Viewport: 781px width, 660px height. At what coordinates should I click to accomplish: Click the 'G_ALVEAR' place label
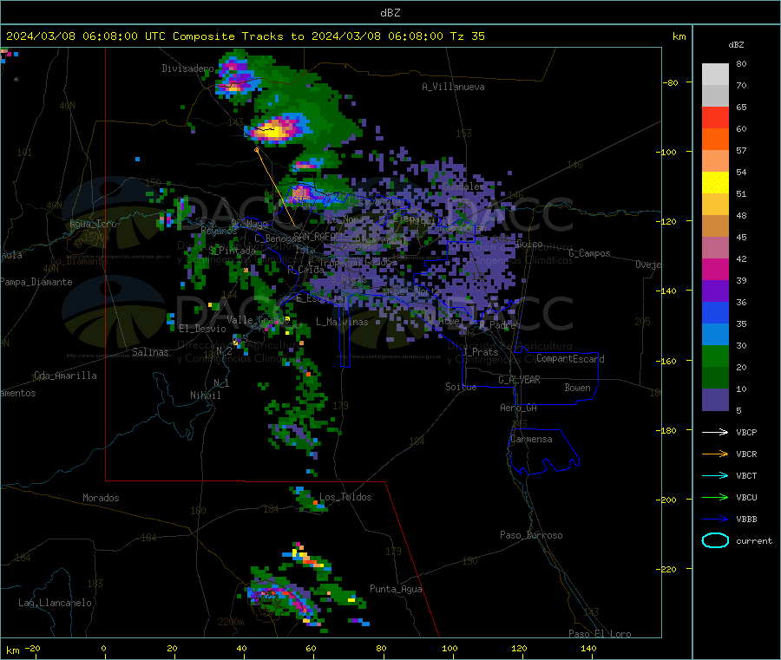(519, 380)
